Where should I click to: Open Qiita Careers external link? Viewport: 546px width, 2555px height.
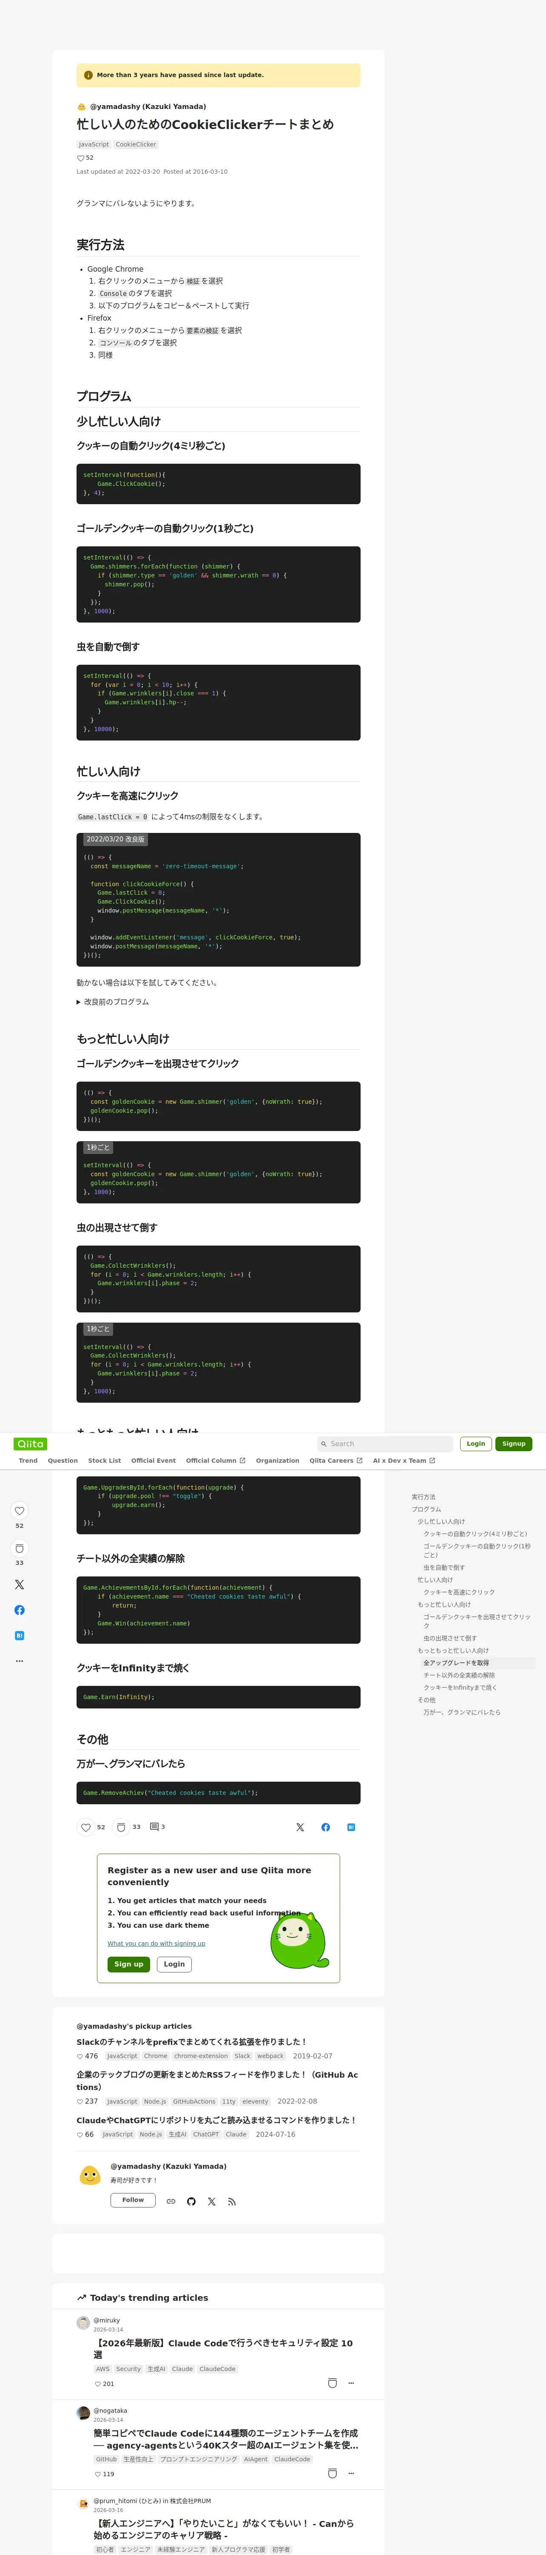coord(335,1460)
